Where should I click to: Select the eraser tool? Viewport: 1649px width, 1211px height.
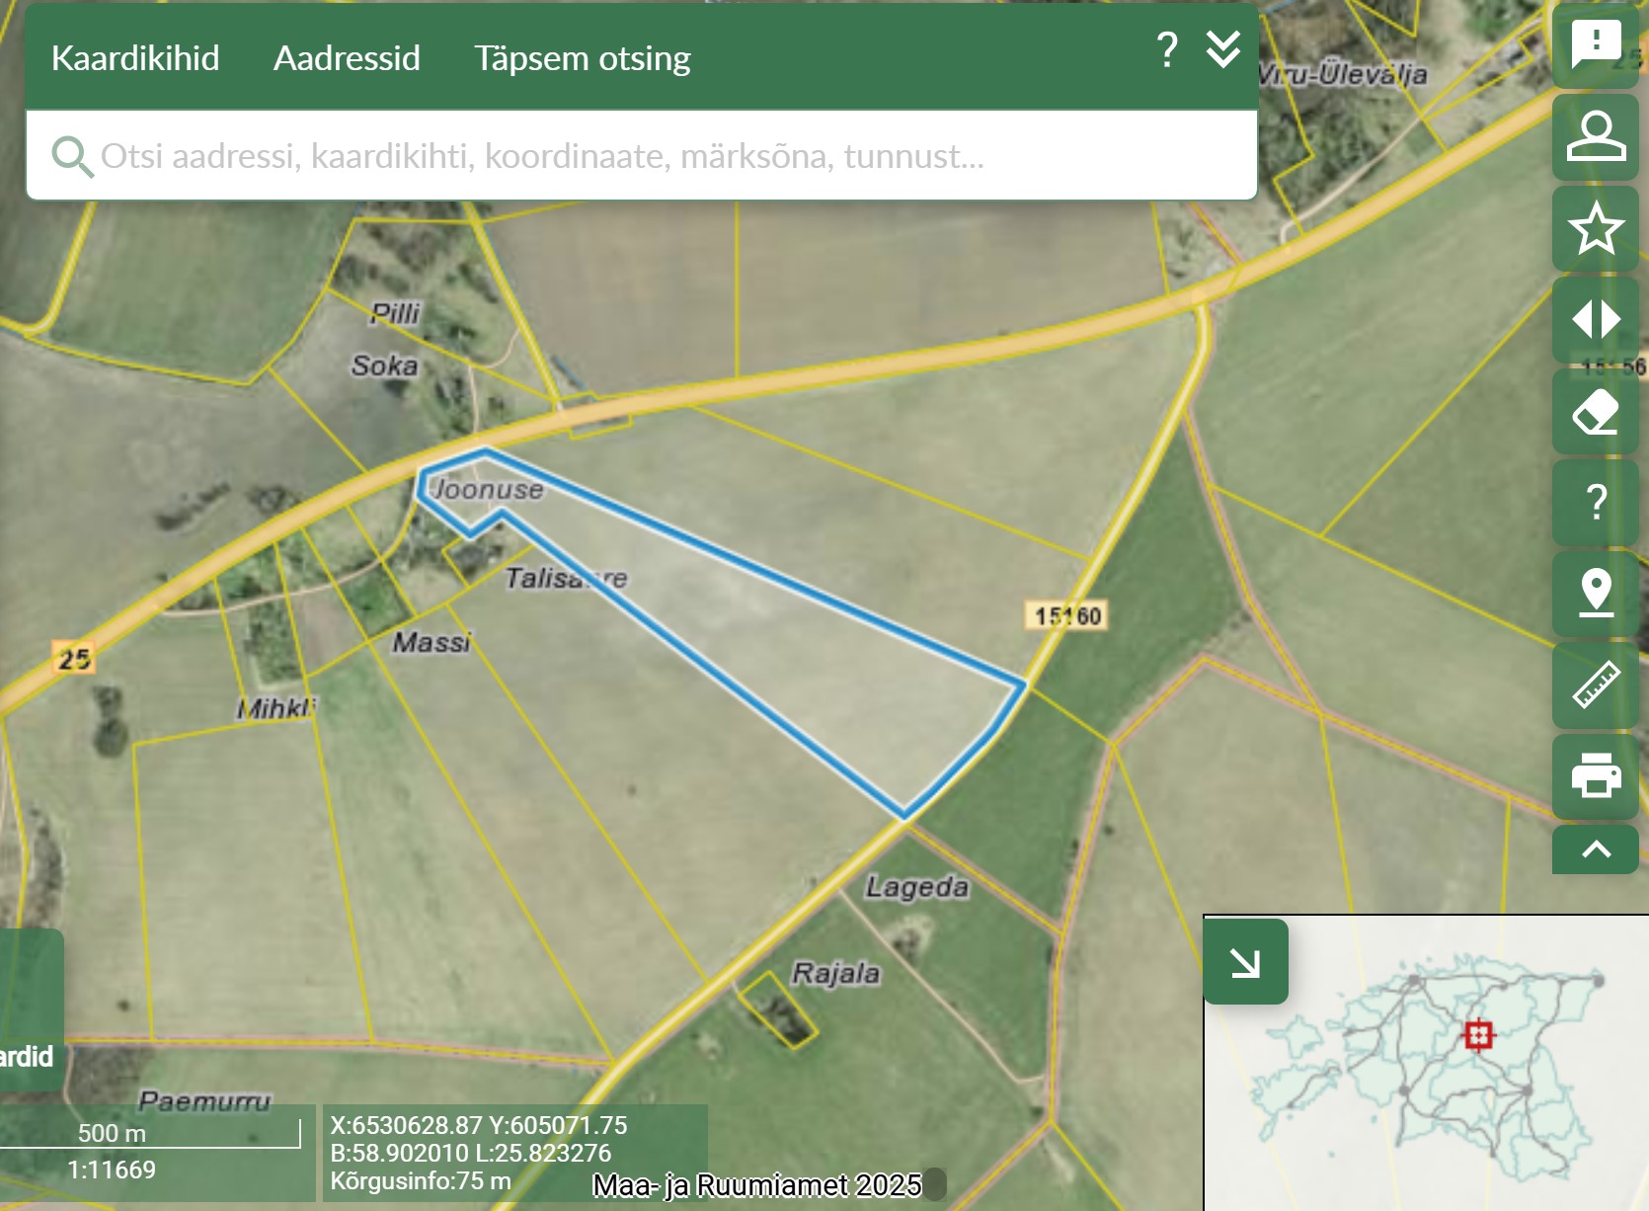point(1596,412)
